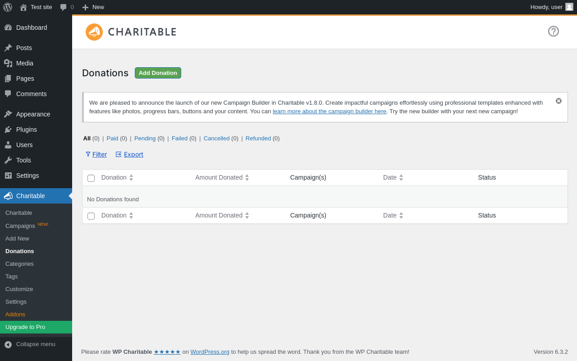Sort by Amount Donated using footer sort arrows
Viewport: 577px width, 361px height.
(247, 215)
